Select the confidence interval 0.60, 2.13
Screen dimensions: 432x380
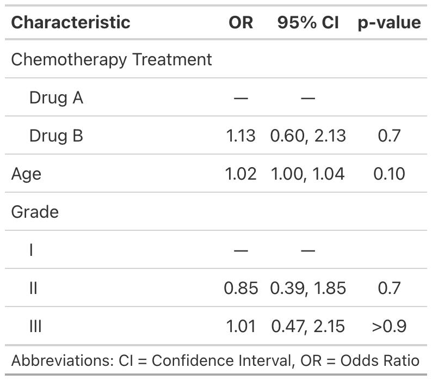click(308, 136)
